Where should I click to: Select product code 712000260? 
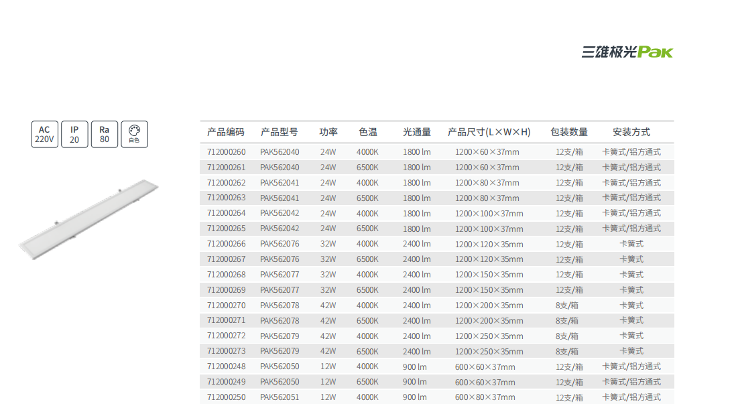(x=227, y=152)
